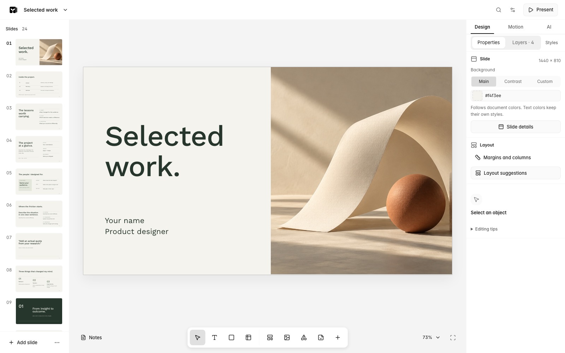
Task: Select the Shape rectangle tool
Action: tap(231, 337)
